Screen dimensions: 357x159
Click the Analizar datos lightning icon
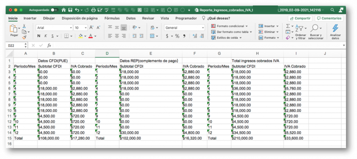(x=335, y=28)
